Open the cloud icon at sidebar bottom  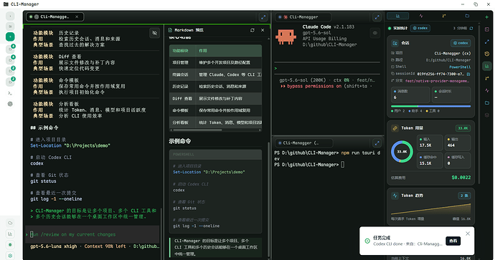(10, 223)
